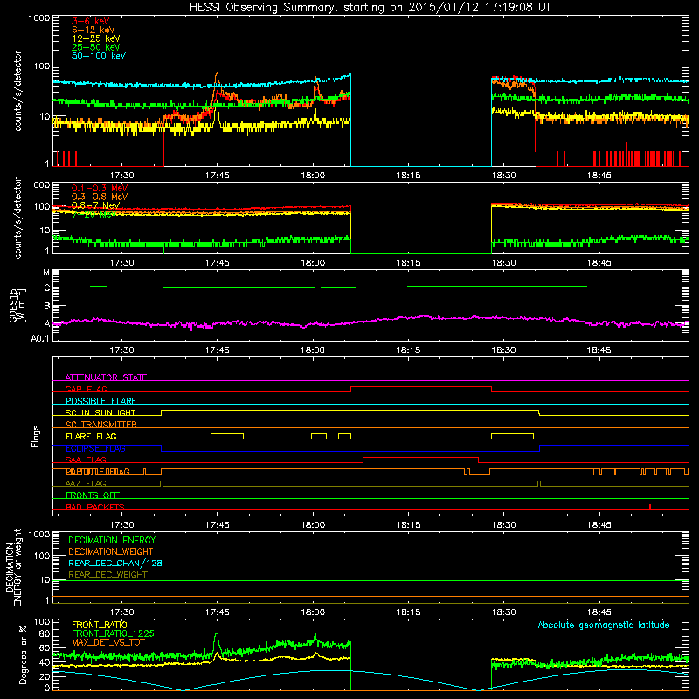699x699 pixels.
Task: Select the MAX_DET_VS_TOT legend label
Action: pos(108,642)
